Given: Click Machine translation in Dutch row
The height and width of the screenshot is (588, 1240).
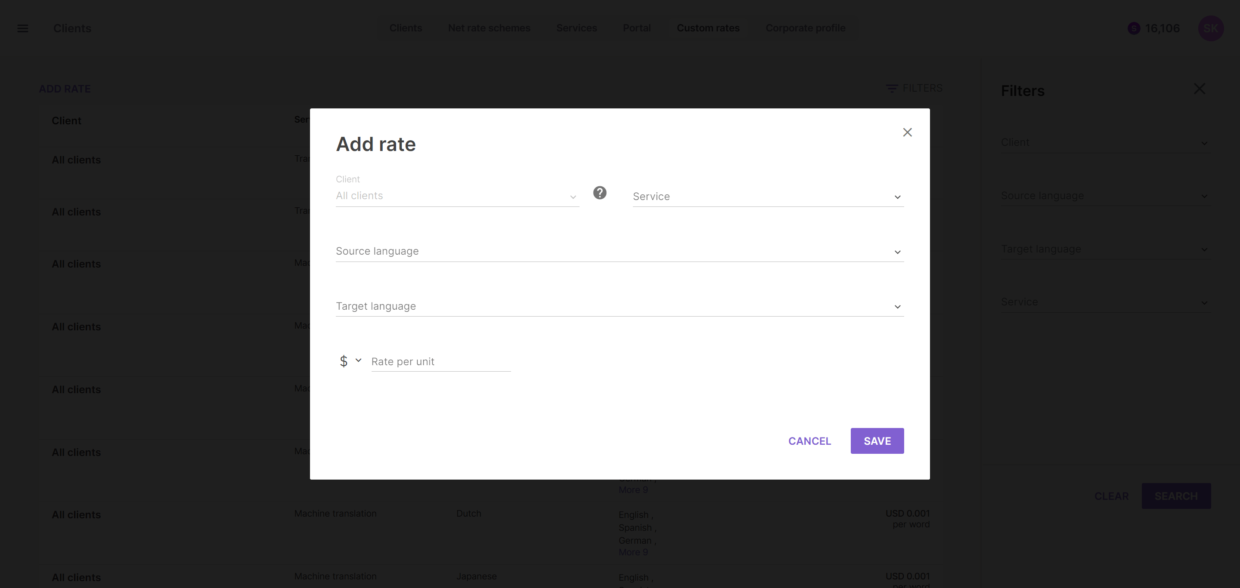Looking at the screenshot, I should 335,514.
